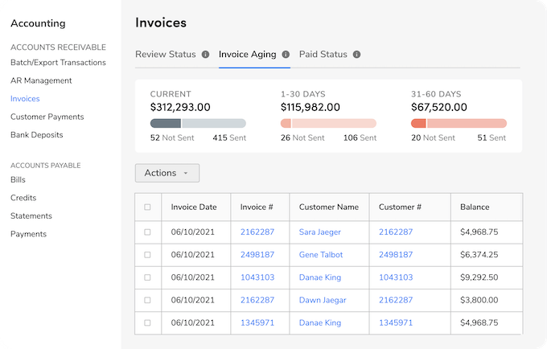Screen dimensions: 547x349
Task: Switch to the Review Status tab
Action: pos(165,55)
